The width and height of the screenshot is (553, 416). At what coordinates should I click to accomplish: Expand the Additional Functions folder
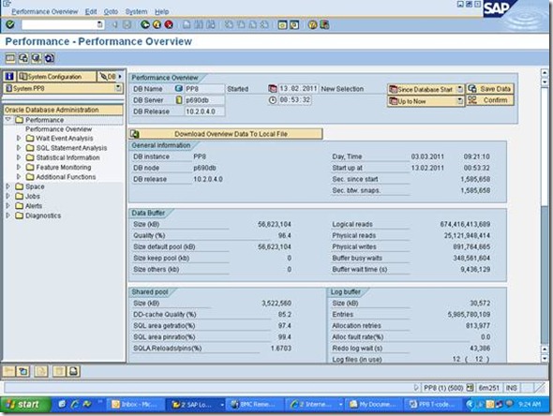(x=19, y=176)
